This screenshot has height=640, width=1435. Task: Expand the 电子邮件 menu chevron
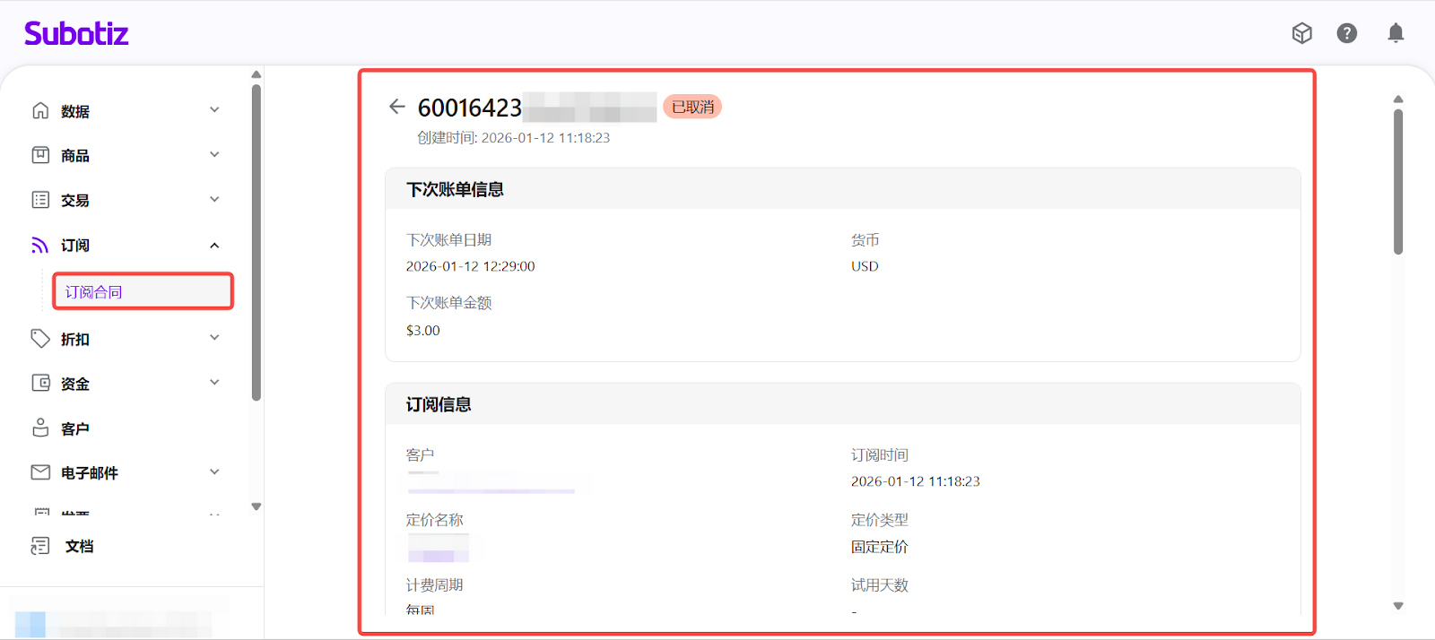(214, 472)
